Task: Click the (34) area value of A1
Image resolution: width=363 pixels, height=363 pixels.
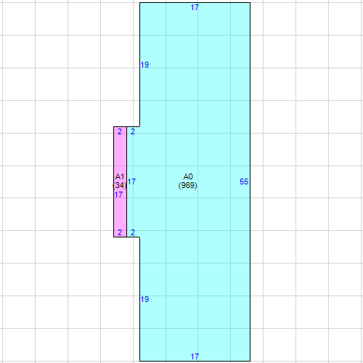Action: [120, 185]
